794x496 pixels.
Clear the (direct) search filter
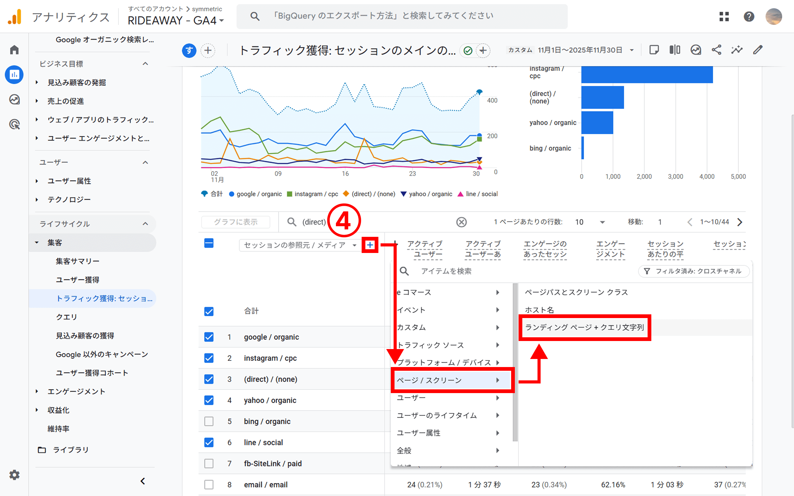[461, 222]
